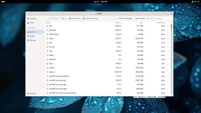Open Settings from the sidebar
The image size is (201, 113).
pyautogui.click(x=35, y=93)
